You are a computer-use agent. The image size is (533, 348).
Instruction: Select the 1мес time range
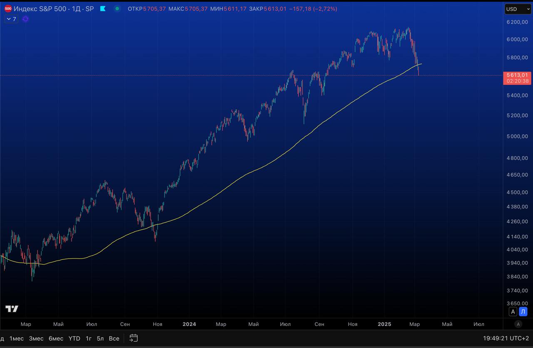coord(17,338)
